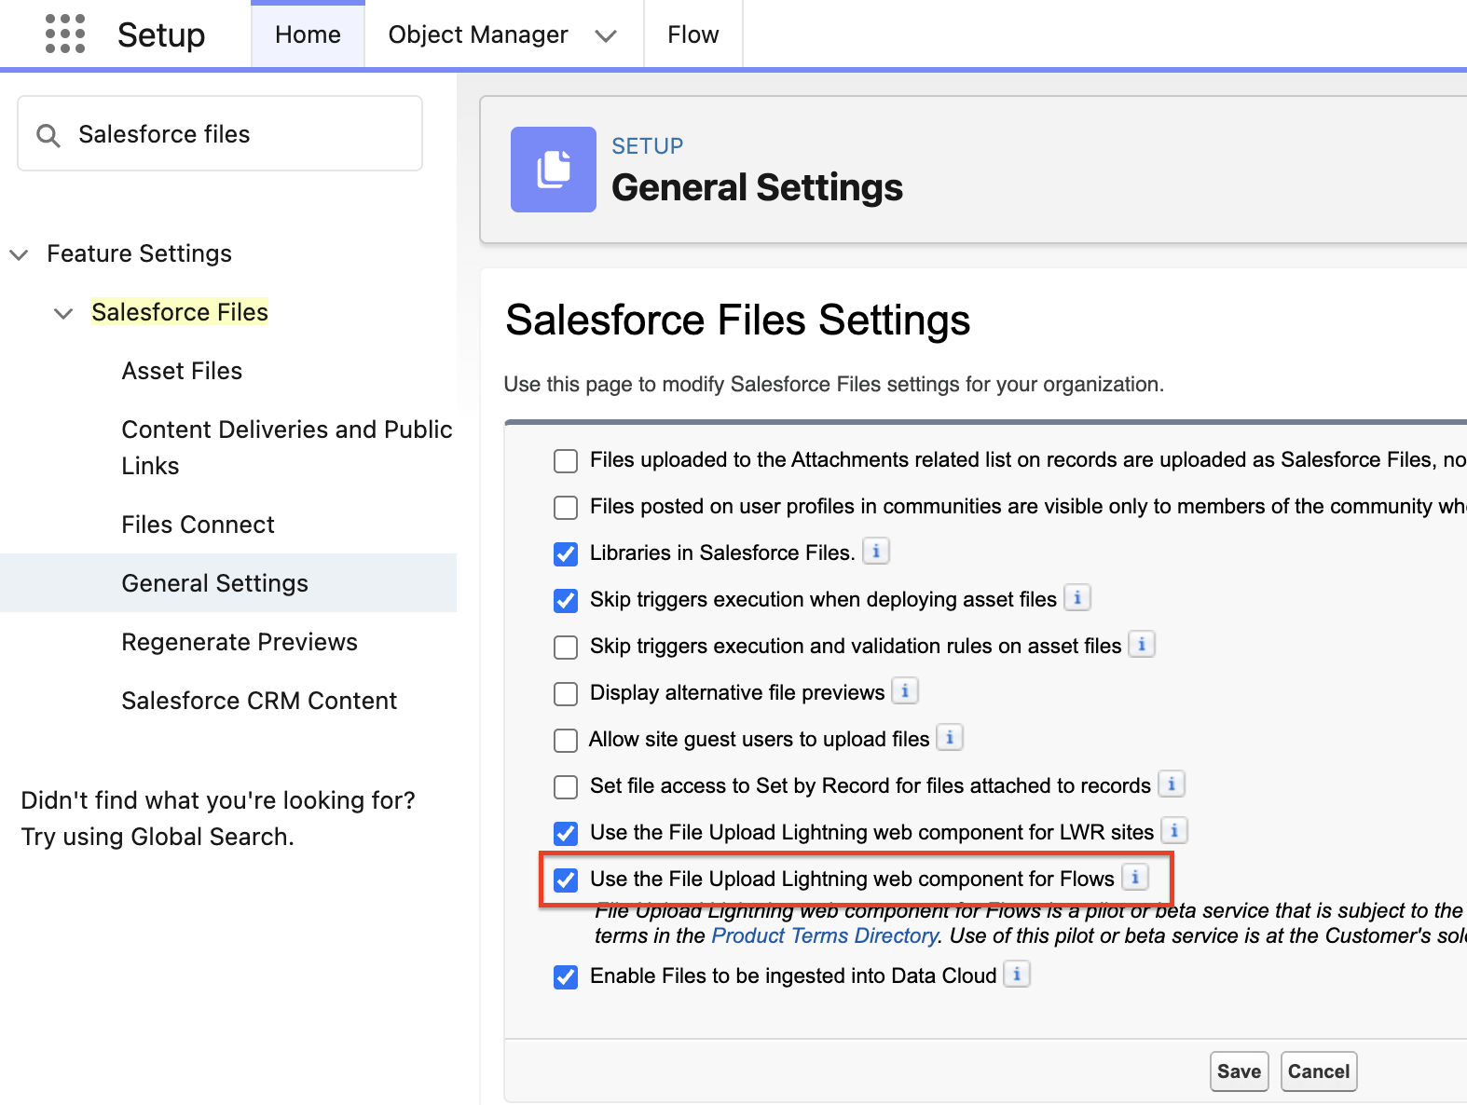Check Files uploaded to Attachments related list option
Screen dimensions: 1467x1105
[566, 461]
